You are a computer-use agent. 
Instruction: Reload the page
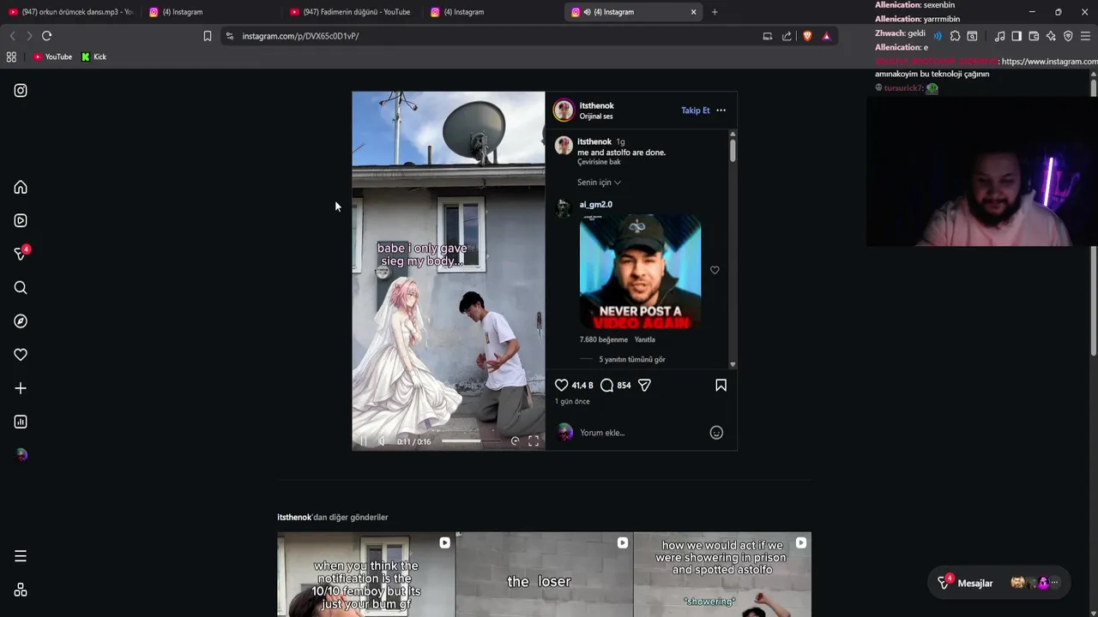pyautogui.click(x=46, y=36)
